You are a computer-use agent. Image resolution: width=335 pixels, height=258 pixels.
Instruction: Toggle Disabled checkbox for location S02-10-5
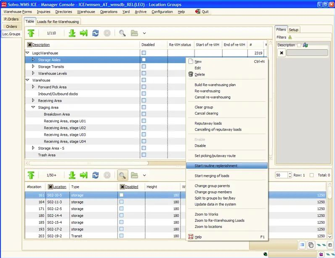pos(122,195)
